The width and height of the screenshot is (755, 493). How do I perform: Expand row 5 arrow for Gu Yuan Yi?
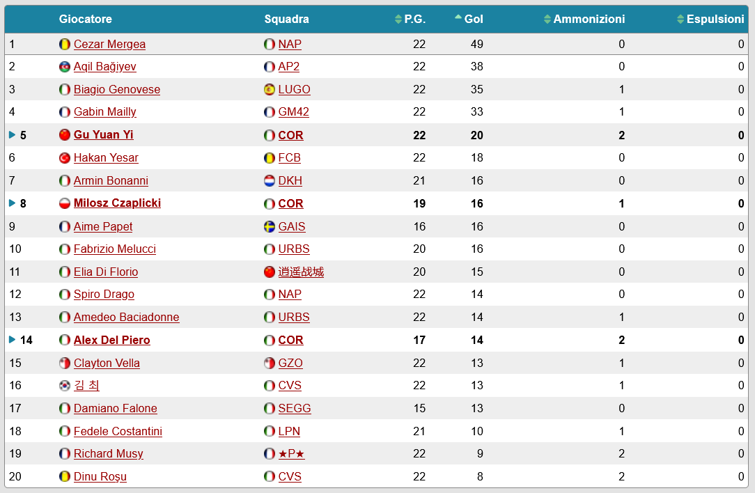[x=12, y=135]
